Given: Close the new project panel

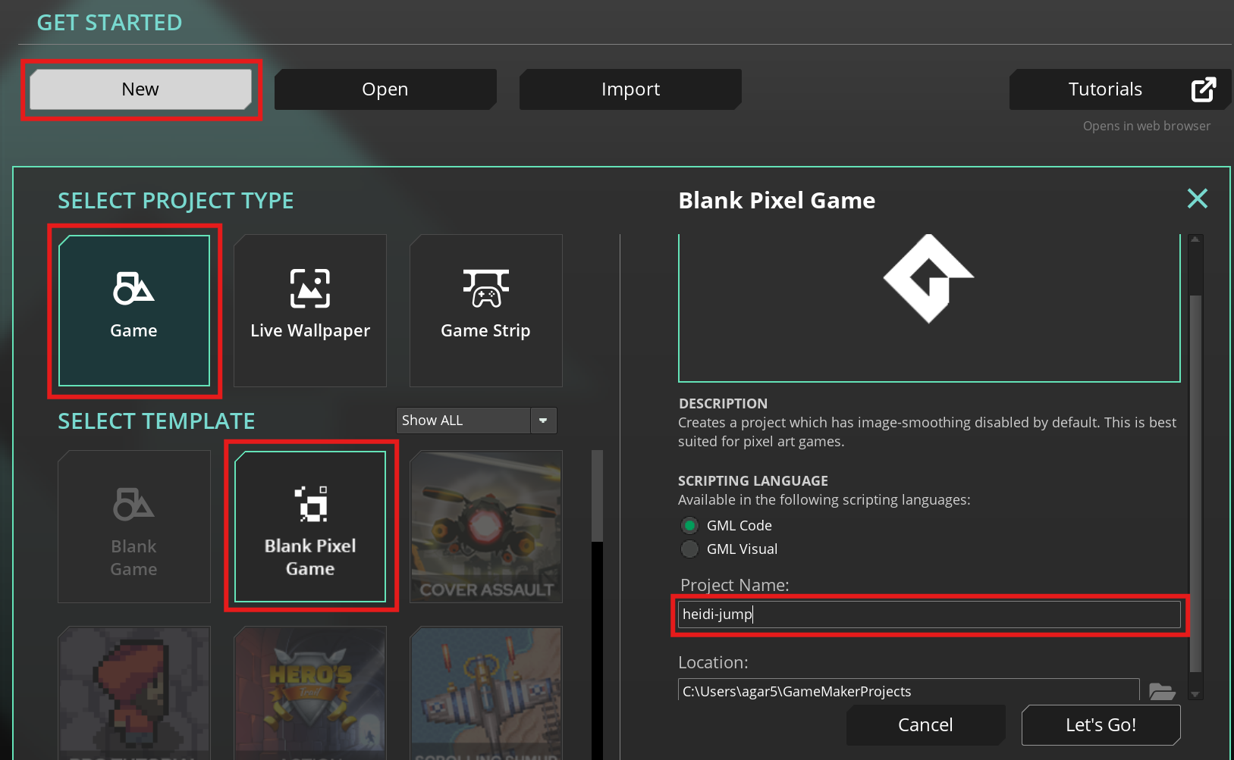Looking at the screenshot, I should [x=1197, y=199].
